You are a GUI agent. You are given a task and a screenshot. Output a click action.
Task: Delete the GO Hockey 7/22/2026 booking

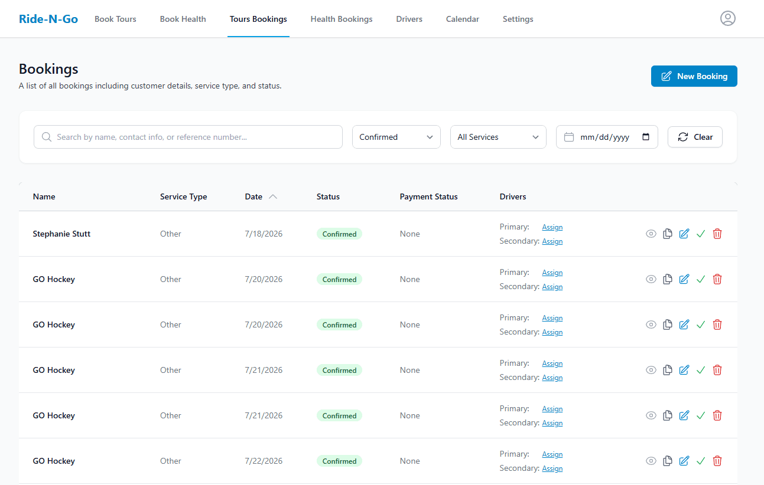point(717,461)
